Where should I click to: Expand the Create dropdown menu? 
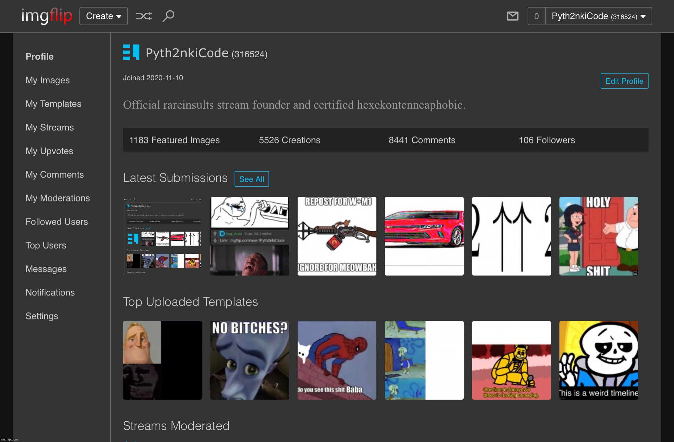pyautogui.click(x=104, y=16)
